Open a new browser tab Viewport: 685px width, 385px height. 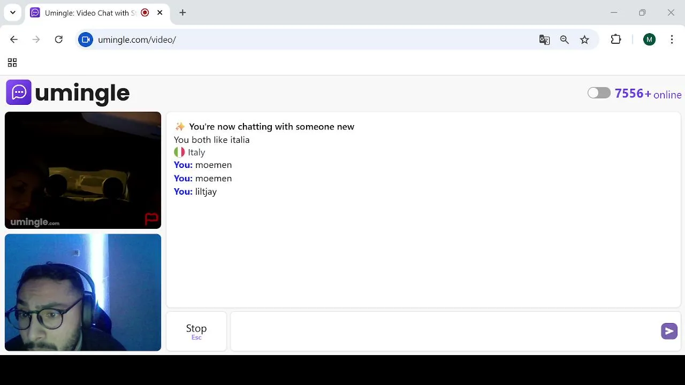182,12
